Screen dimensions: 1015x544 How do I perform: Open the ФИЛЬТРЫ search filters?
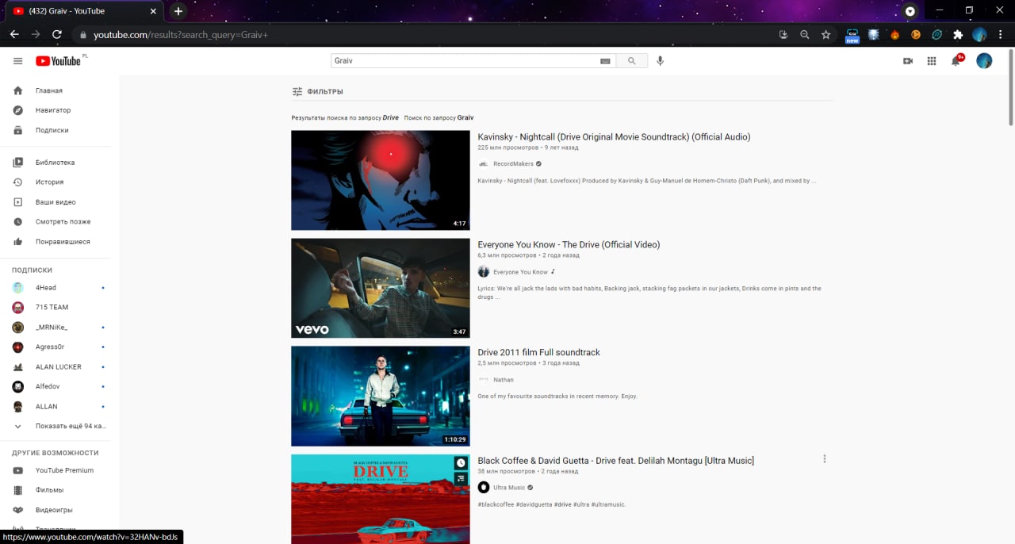(x=317, y=92)
